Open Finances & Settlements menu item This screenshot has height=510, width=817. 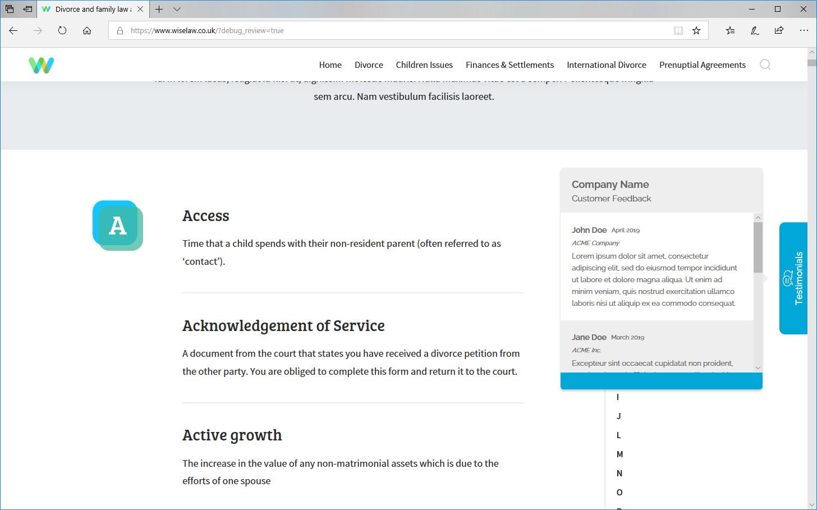point(510,65)
